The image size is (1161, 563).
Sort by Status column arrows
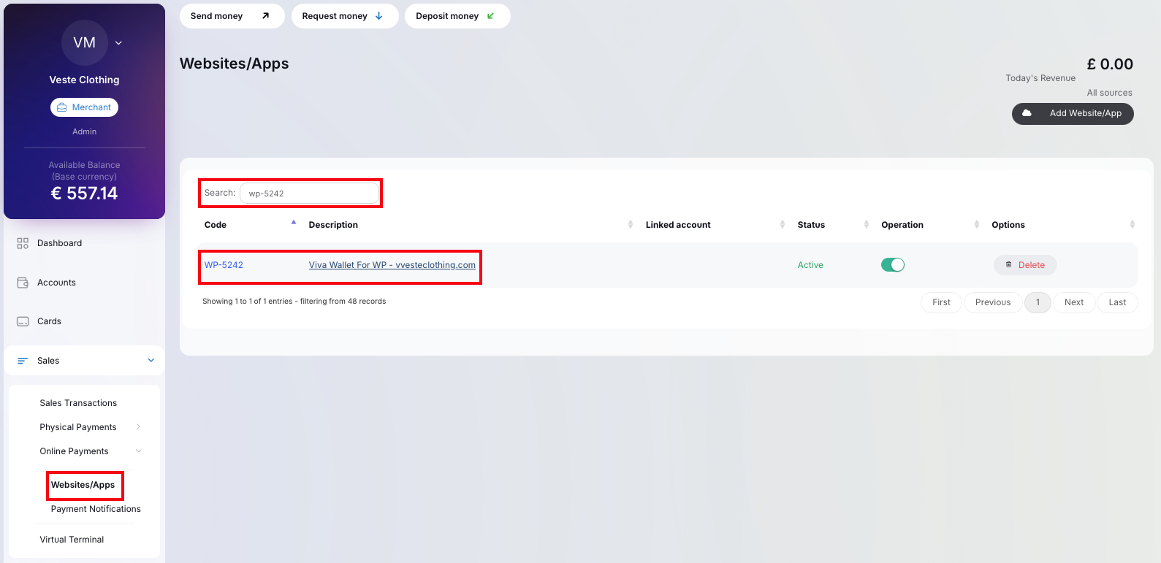867,224
